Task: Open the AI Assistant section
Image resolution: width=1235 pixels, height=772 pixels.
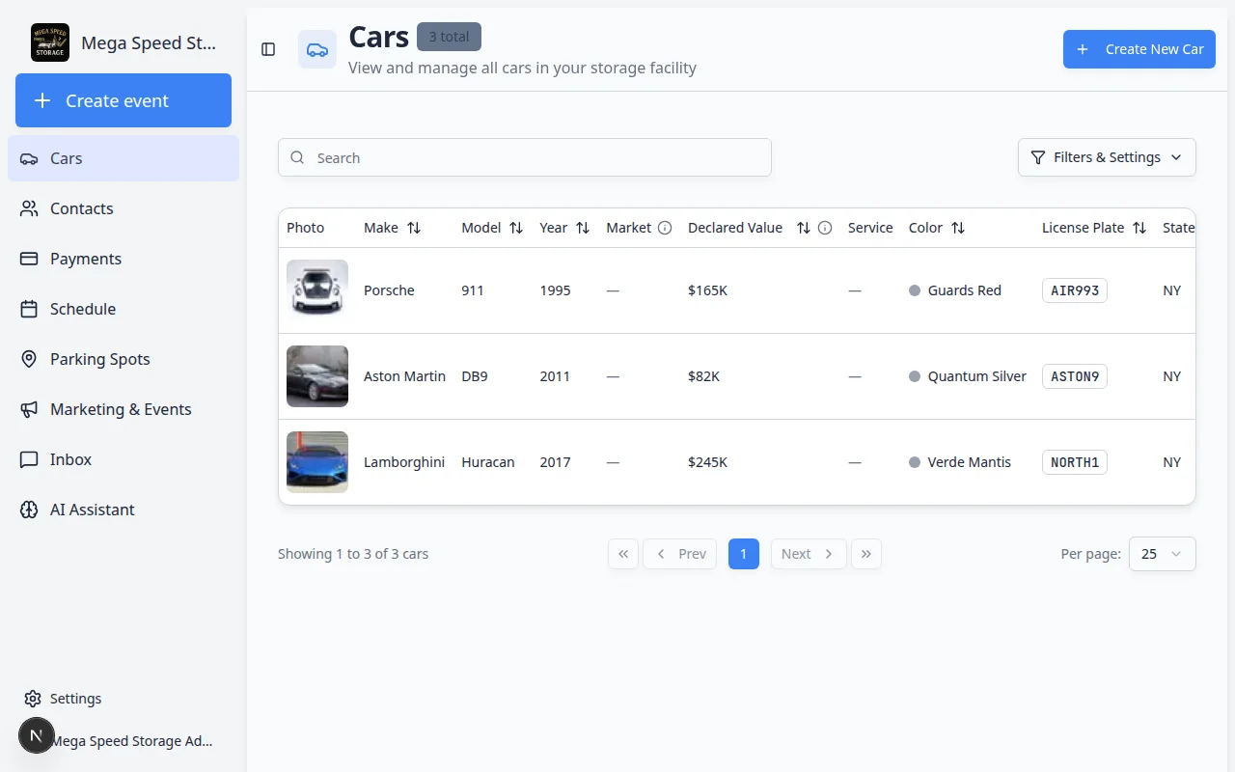Action: [123, 510]
